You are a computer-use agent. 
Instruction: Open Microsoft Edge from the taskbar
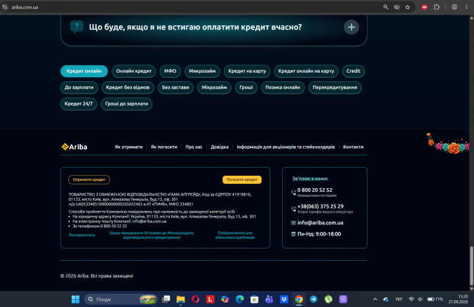pyautogui.click(x=239, y=299)
